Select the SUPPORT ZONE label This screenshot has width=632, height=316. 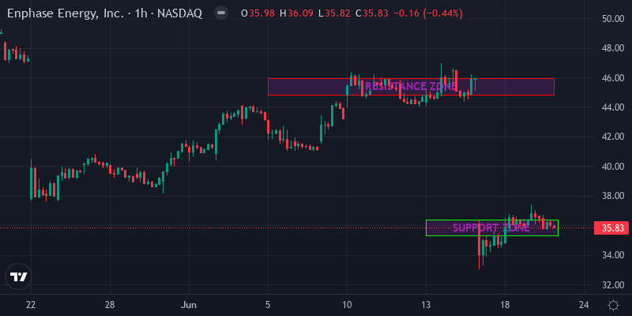point(491,228)
